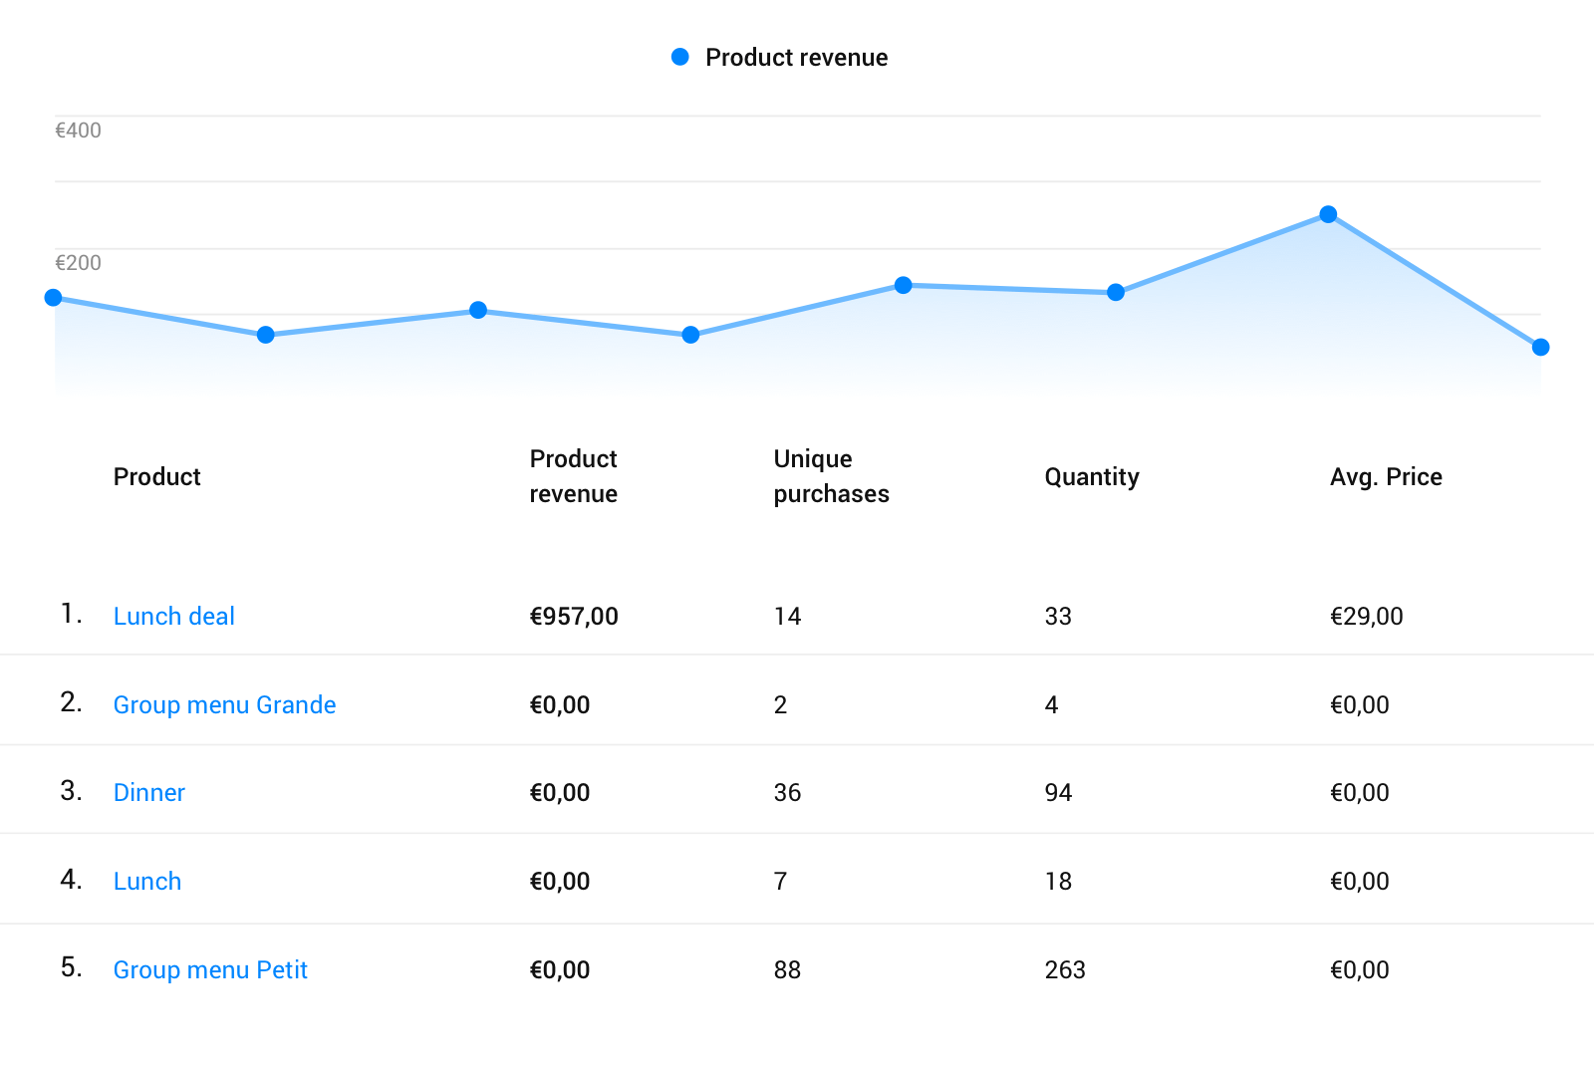Open the Group menu Grande link
This screenshot has height=1070, width=1594.
coord(224,704)
